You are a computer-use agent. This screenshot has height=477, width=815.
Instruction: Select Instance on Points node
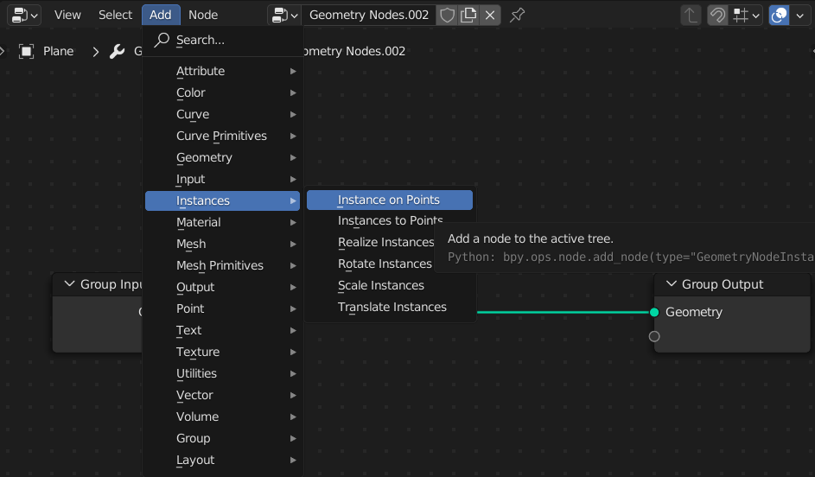point(389,200)
